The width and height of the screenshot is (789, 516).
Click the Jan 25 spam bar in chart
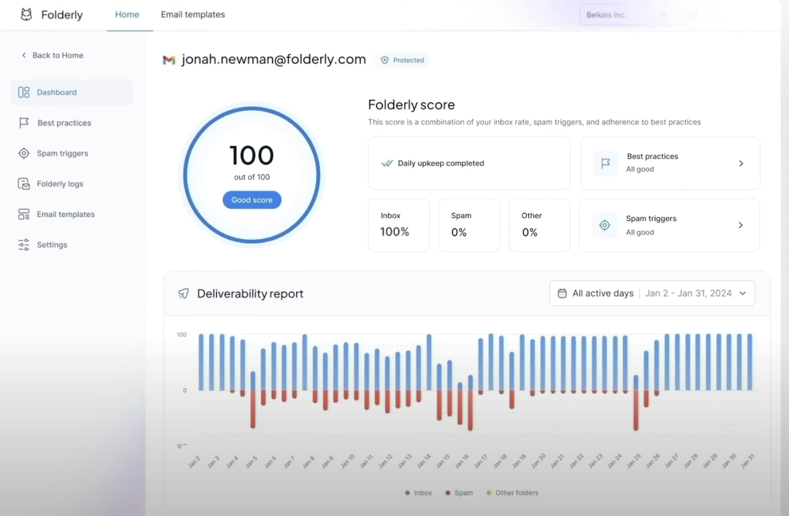636,410
